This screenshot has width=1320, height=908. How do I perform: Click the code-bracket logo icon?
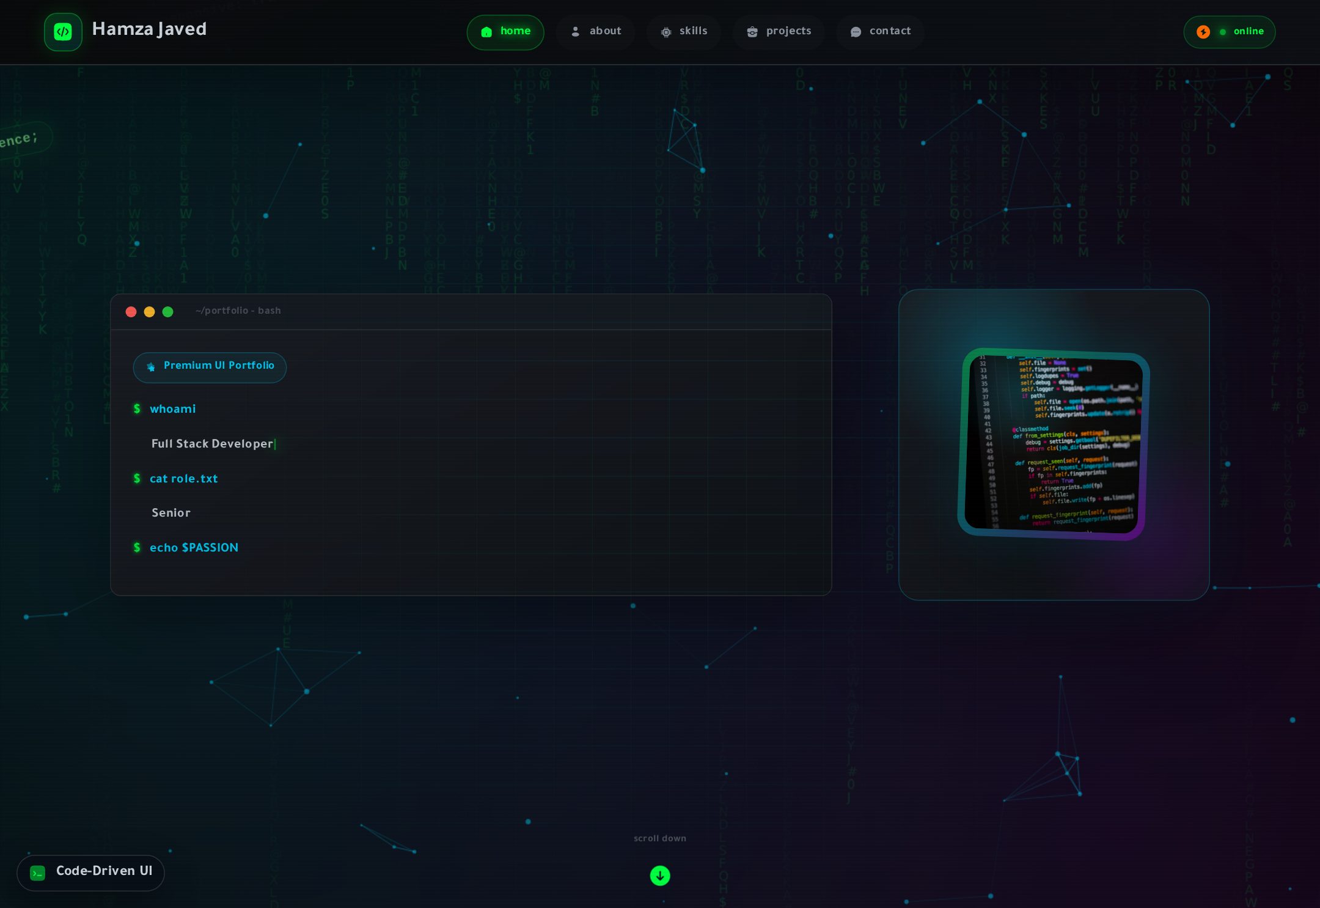(63, 32)
